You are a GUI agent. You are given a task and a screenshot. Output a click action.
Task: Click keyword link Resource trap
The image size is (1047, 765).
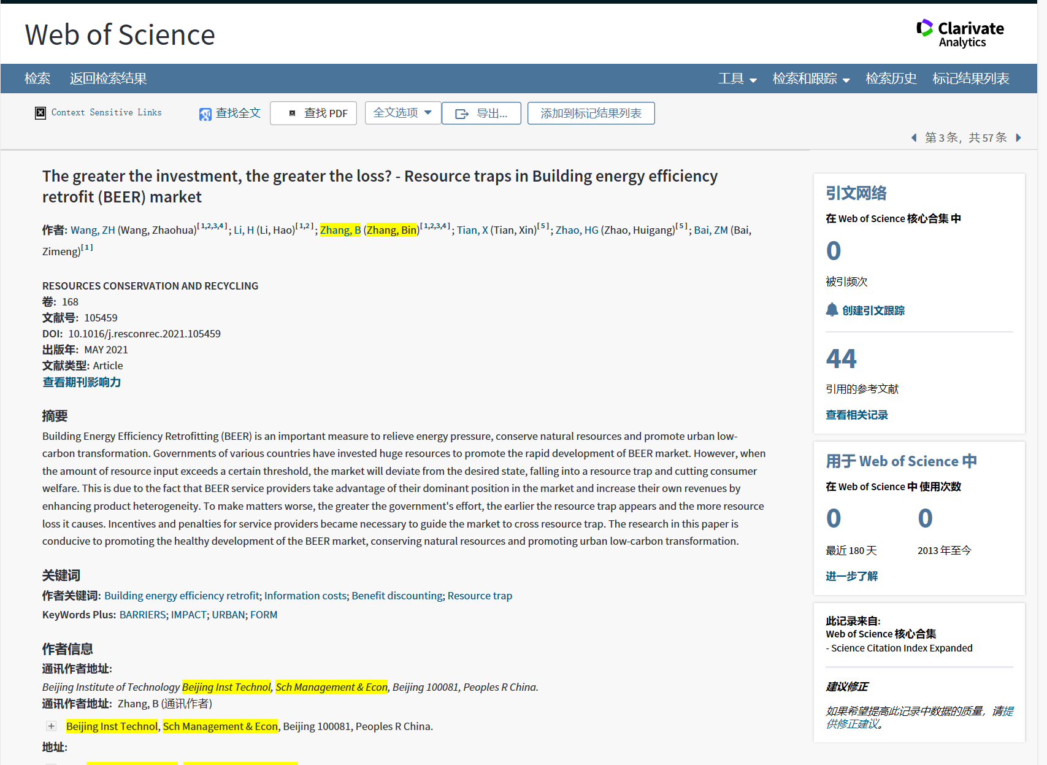480,596
